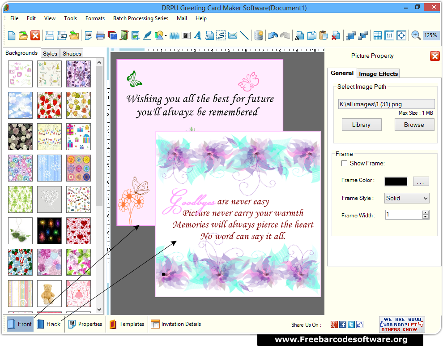The width and height of the screenshot is (443, 346).
Task: Select the fireworks background thumbnail
Action: 49,231
